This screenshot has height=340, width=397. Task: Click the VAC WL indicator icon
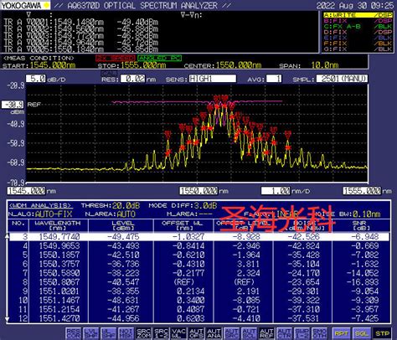[178, 333]
